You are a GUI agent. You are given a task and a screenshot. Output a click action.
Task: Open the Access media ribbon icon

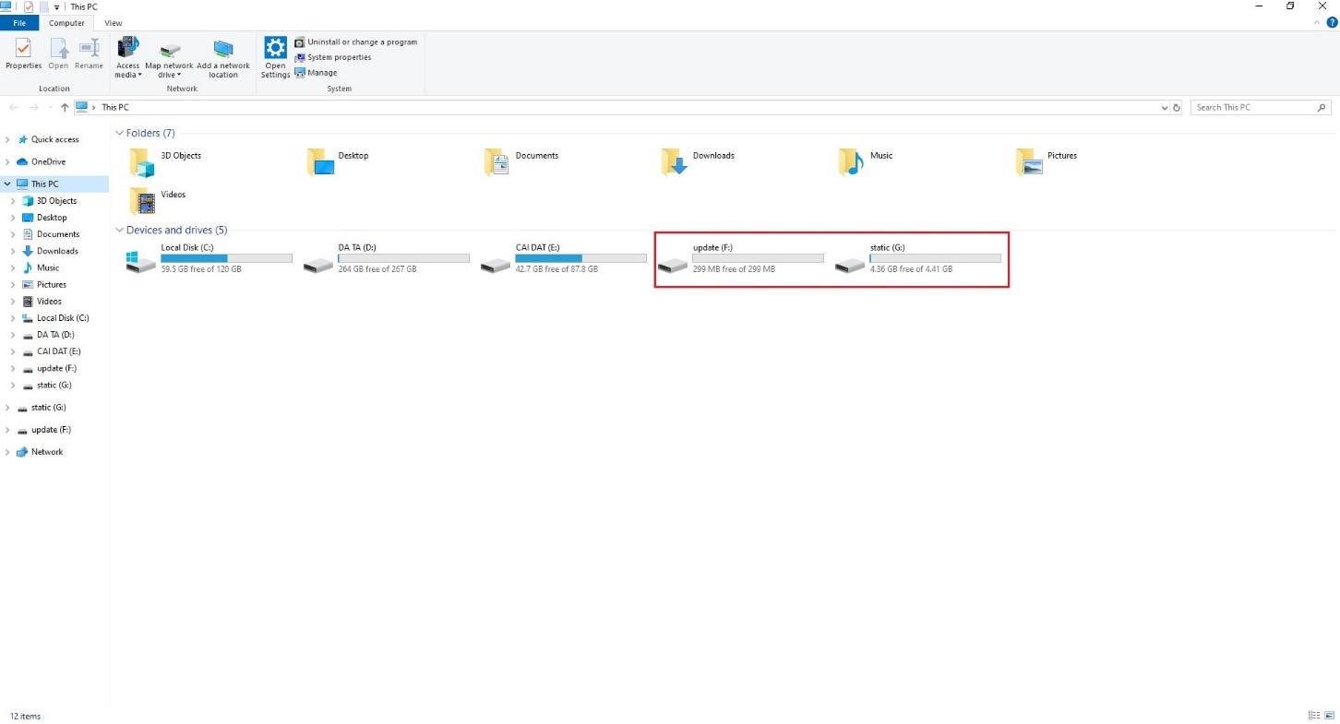(x=128, y=48)
